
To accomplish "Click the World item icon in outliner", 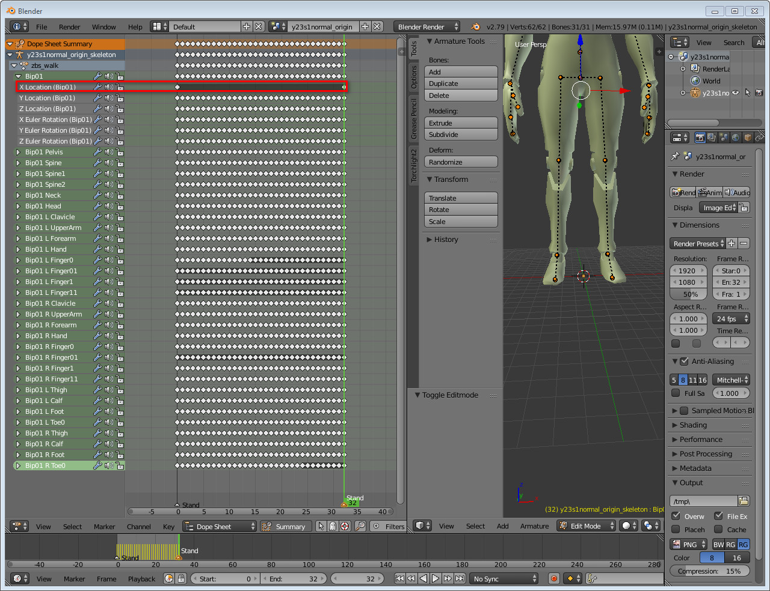I will pyautogui.click(x=695, y=81).
